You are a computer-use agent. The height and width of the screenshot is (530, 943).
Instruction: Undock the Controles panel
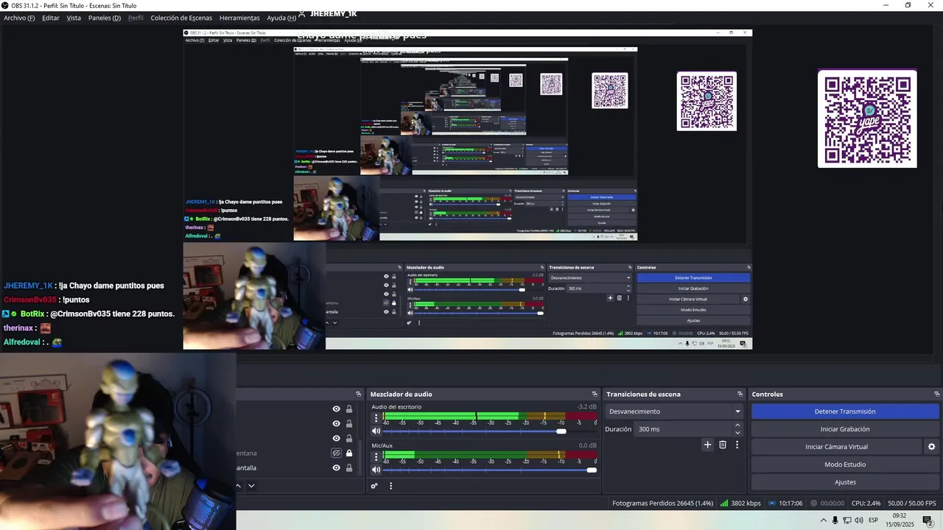pyautogui.click(x=936, y=395)
